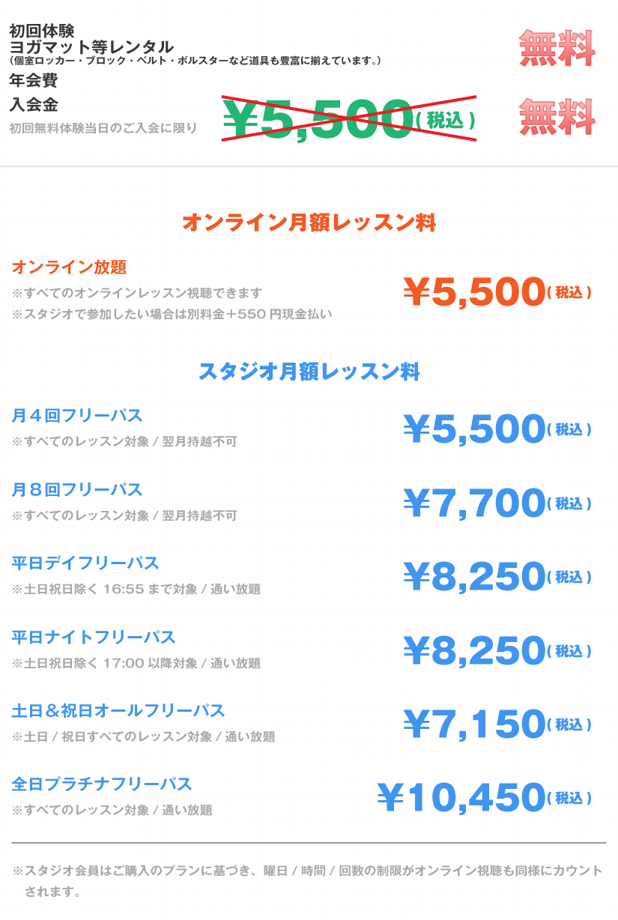Select the 月４回フリーパス plan title
This screenshot has width=618, height=920.
pyautogui.click(x=77, y=416)
